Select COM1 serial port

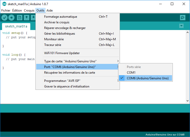[145, 73]
